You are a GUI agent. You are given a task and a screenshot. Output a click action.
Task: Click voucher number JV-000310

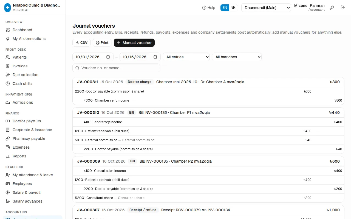pos(88,113)
